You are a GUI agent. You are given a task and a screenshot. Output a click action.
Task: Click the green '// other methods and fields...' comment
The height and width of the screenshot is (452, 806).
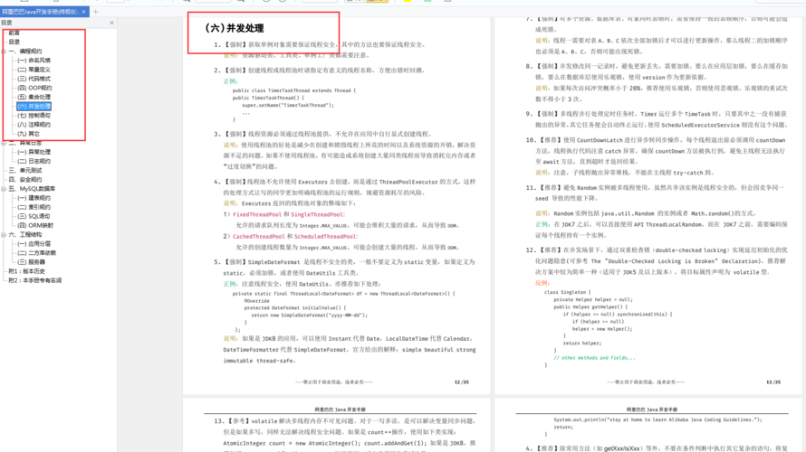click(x=594, y=358)
